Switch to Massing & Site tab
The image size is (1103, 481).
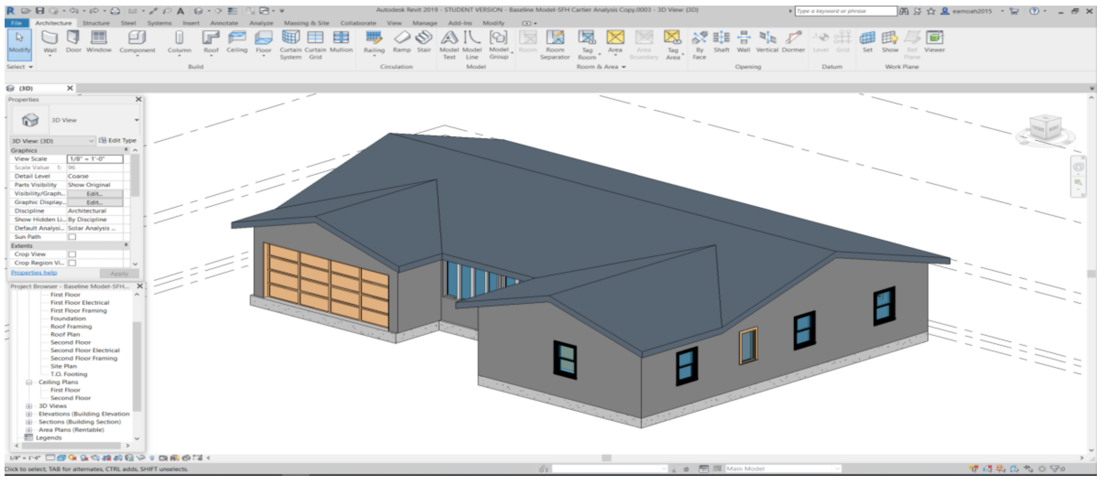click(x=306, y=23)
